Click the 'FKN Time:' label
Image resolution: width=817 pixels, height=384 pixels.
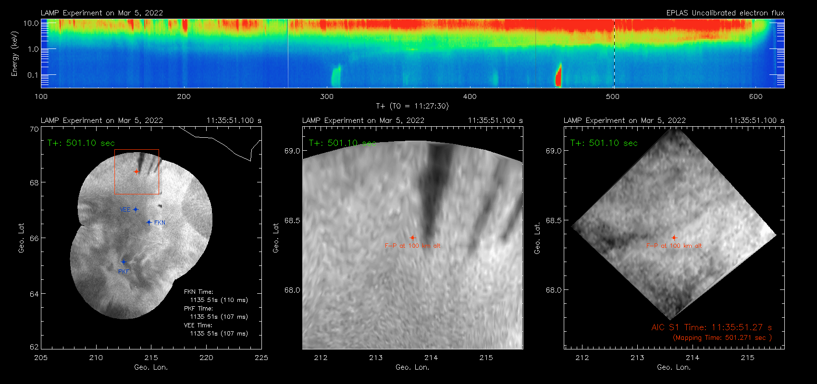(x=198, y=292)
